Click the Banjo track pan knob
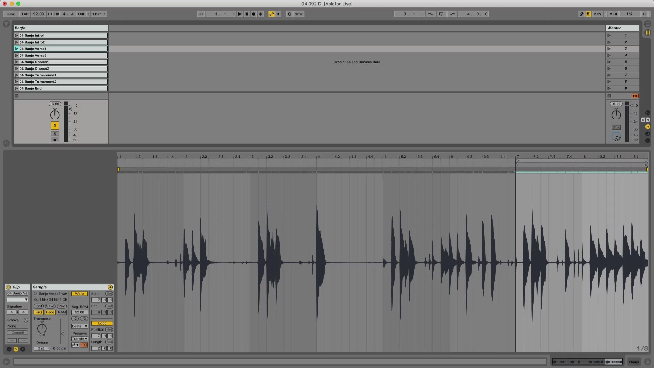The image size is (654, 368). (54, 115)
